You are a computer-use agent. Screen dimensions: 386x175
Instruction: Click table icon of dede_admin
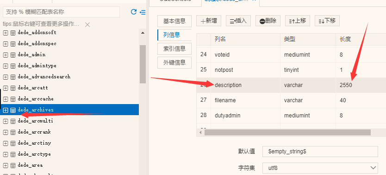(x=13, y=55)
